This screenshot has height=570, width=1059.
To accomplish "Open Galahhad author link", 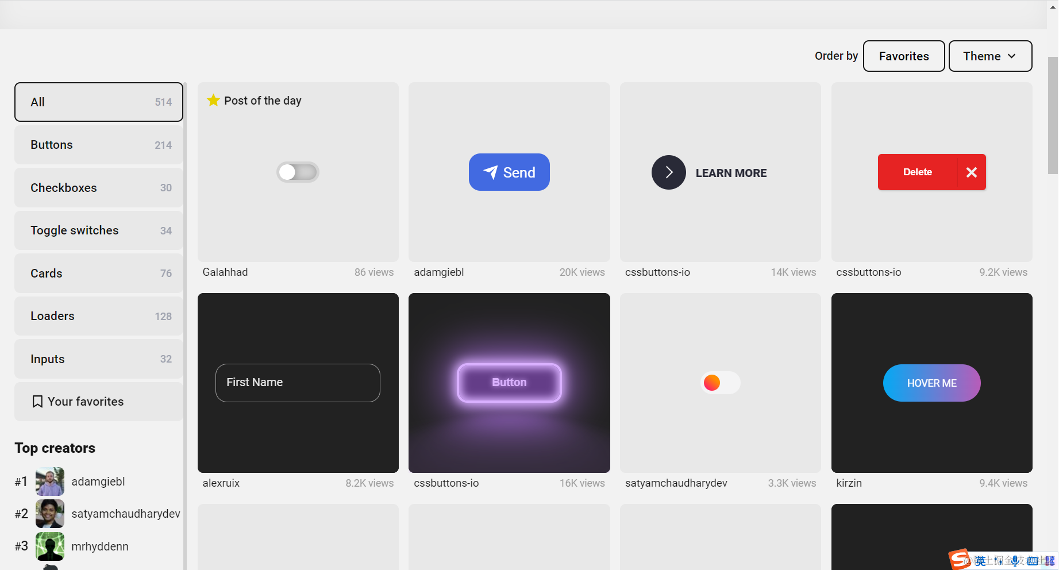I will coord(225,272).
